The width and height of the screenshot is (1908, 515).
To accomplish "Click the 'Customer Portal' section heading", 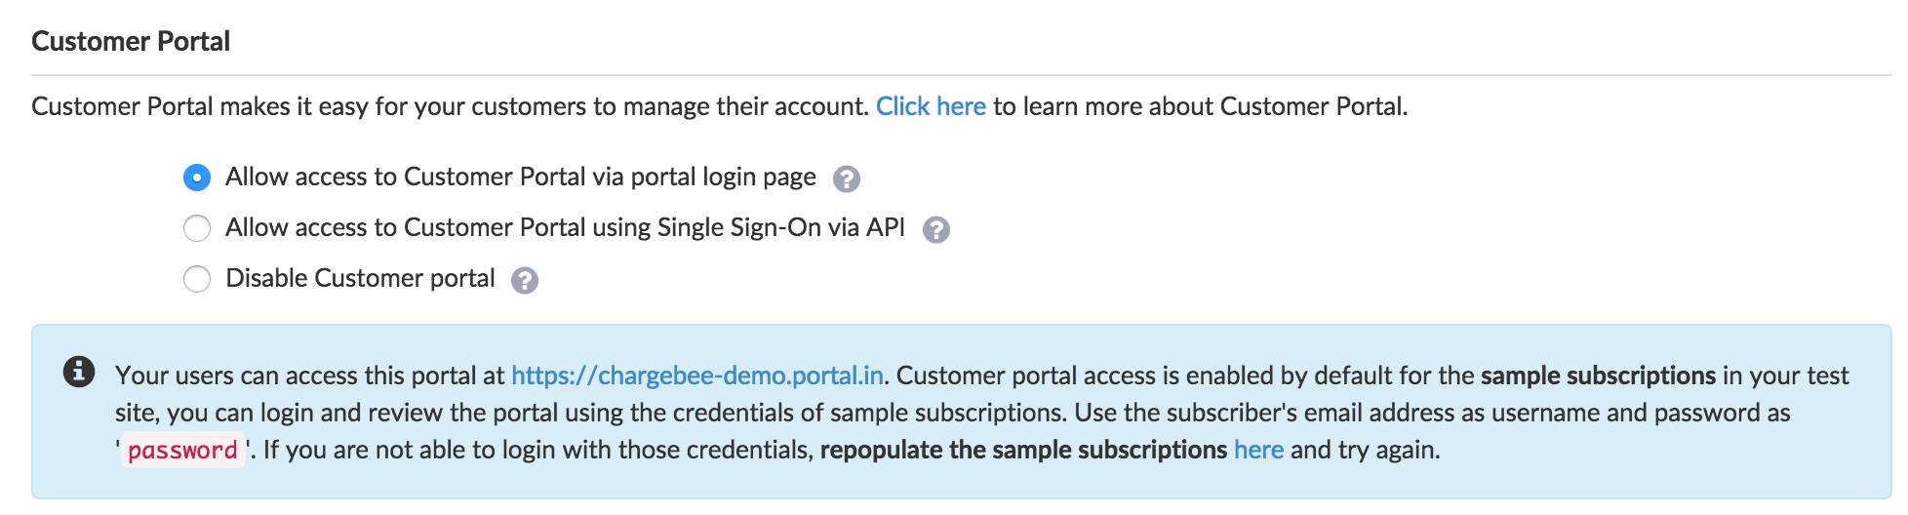I will coord(131,41).
